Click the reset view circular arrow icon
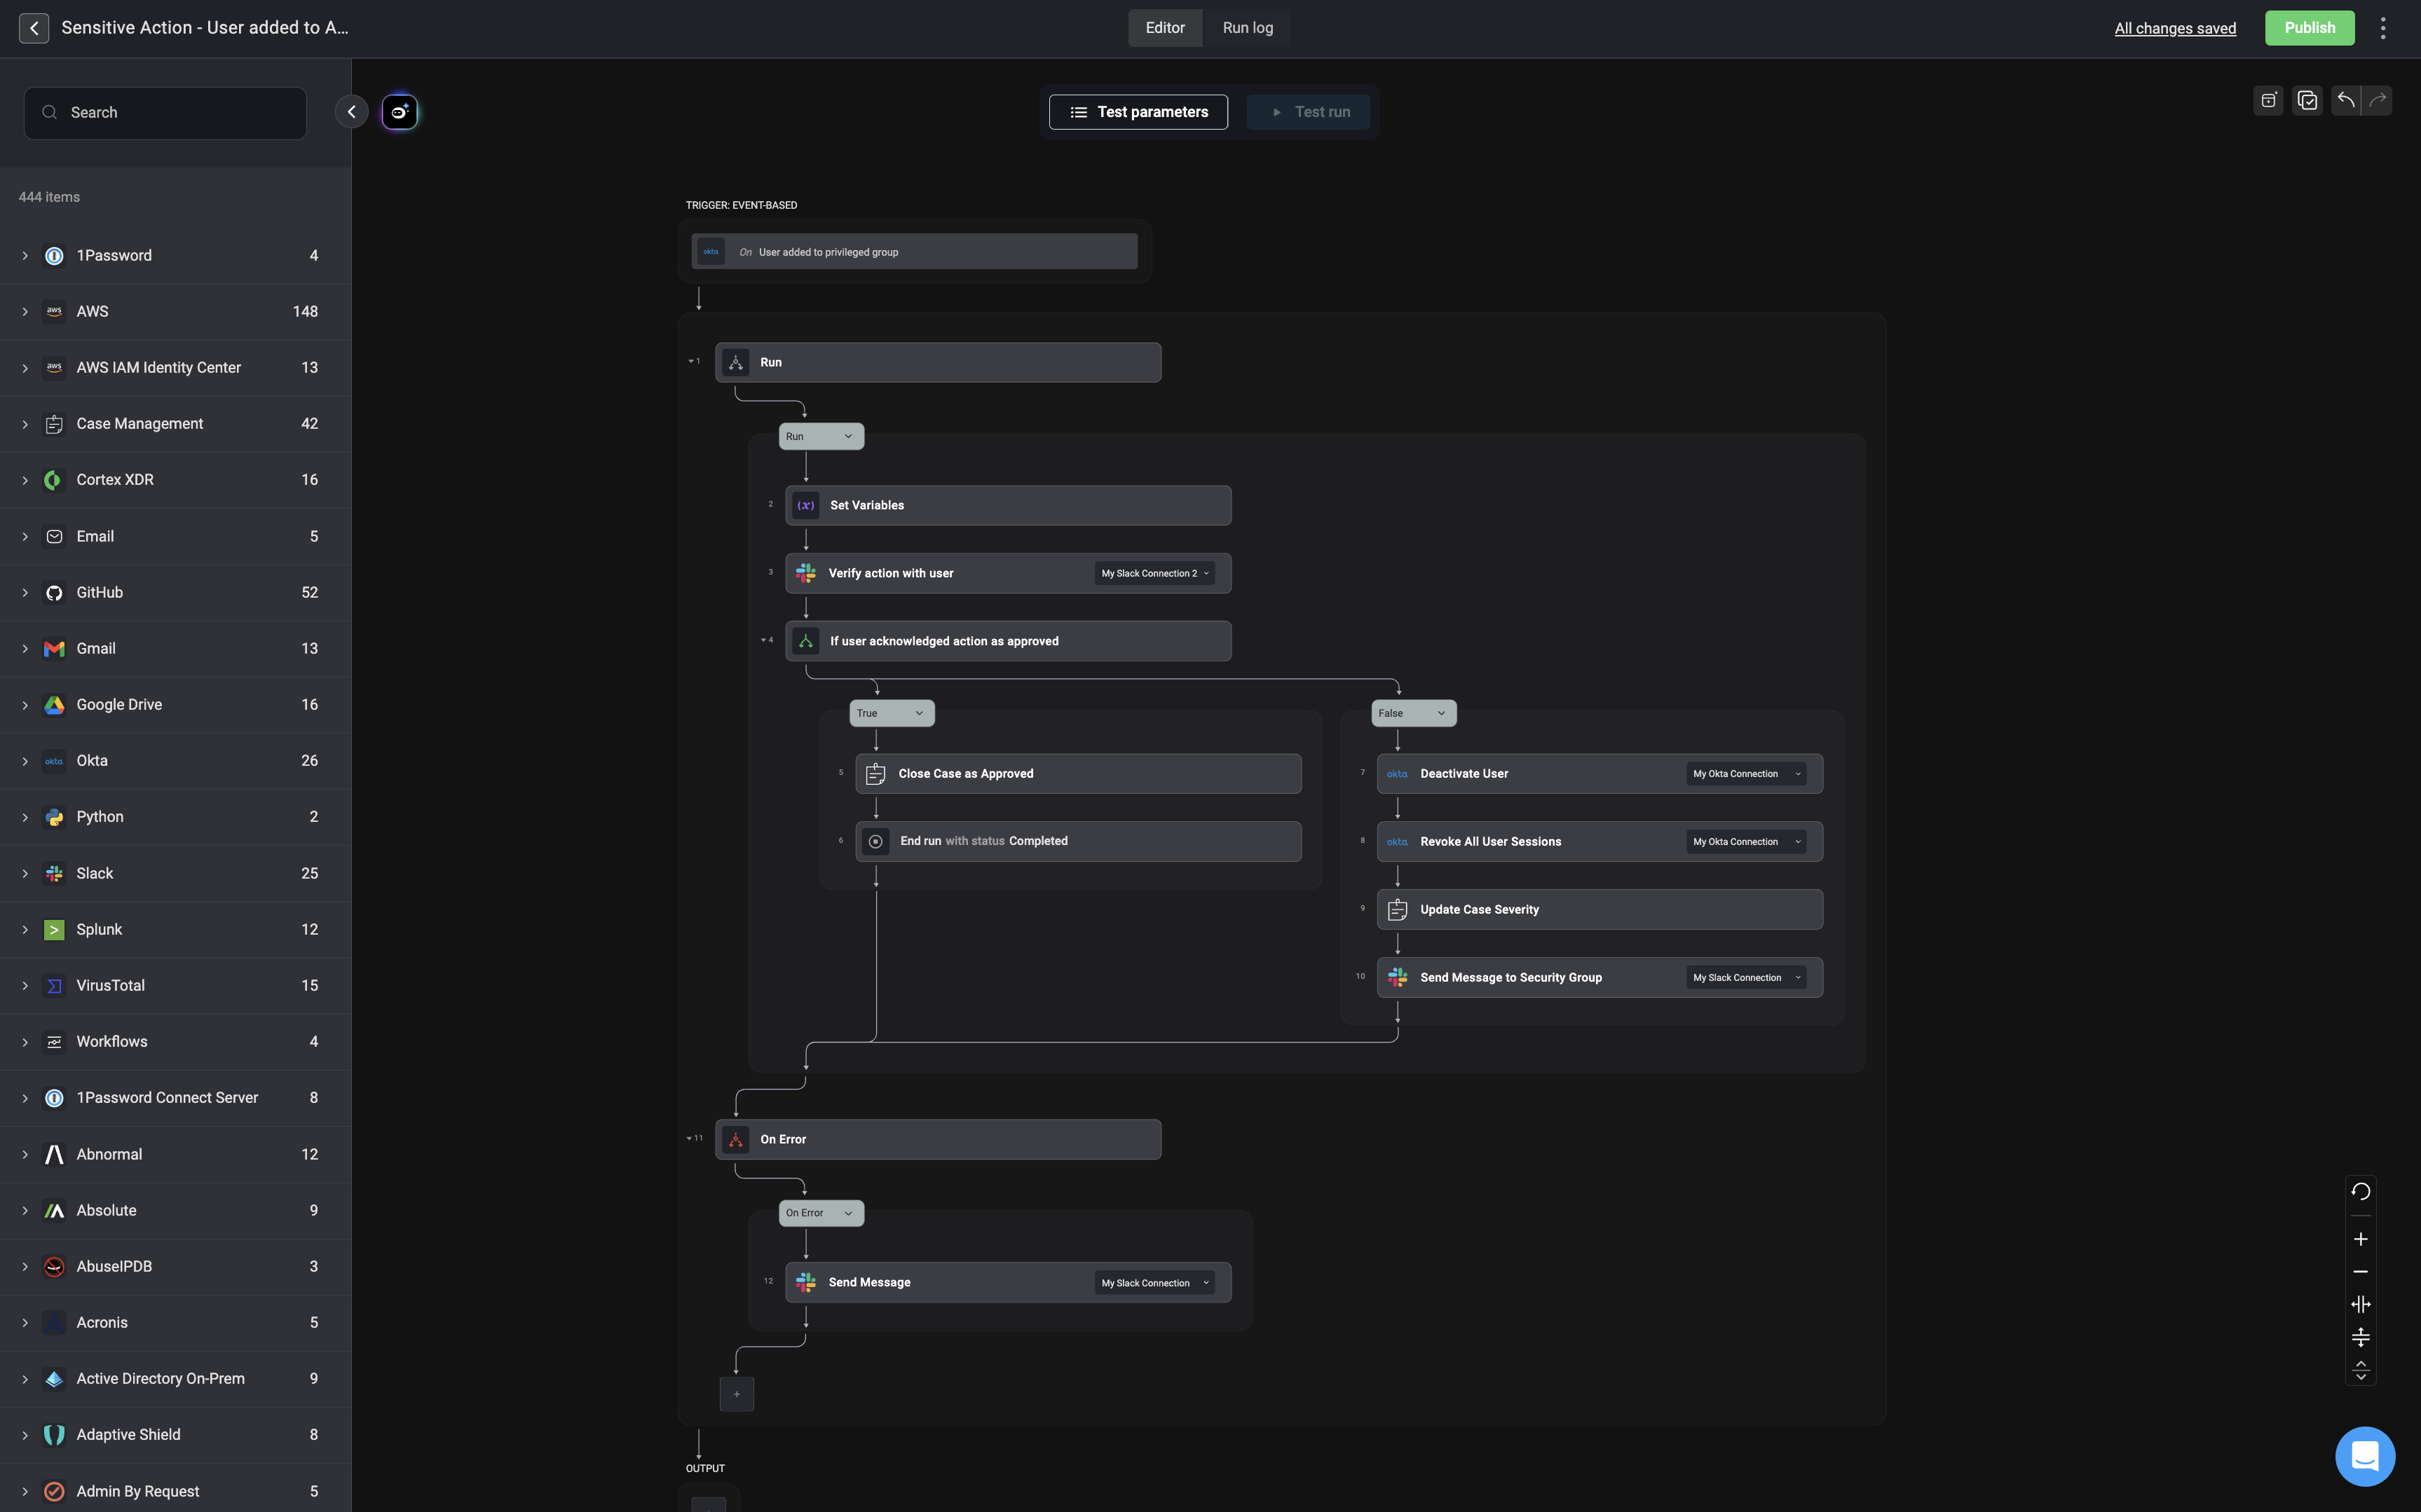This screenshot has height=1512, width=2421. pyautogui.click(x=2360, y=1191)
